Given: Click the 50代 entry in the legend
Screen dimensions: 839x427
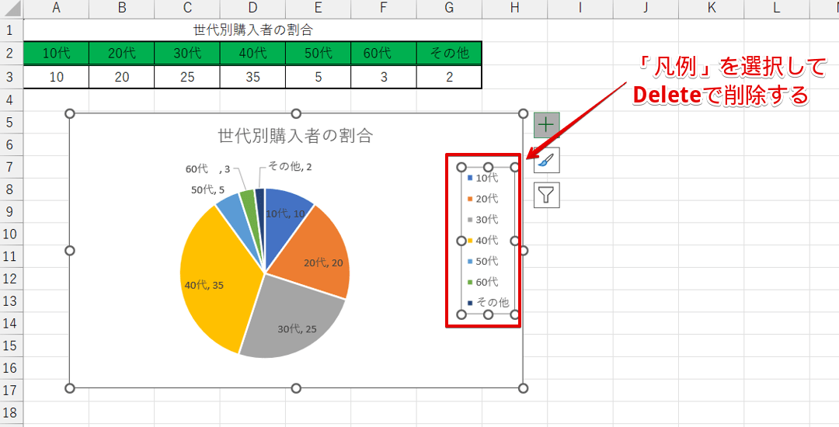Looking at the screenshot, I should 486,262.
